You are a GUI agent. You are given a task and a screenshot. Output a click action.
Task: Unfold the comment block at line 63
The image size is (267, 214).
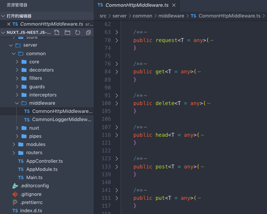(x=117, y=32)
